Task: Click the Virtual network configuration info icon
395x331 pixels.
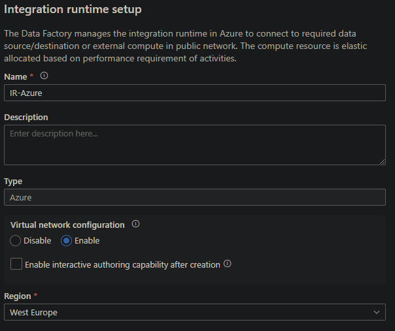Action: 136,224
